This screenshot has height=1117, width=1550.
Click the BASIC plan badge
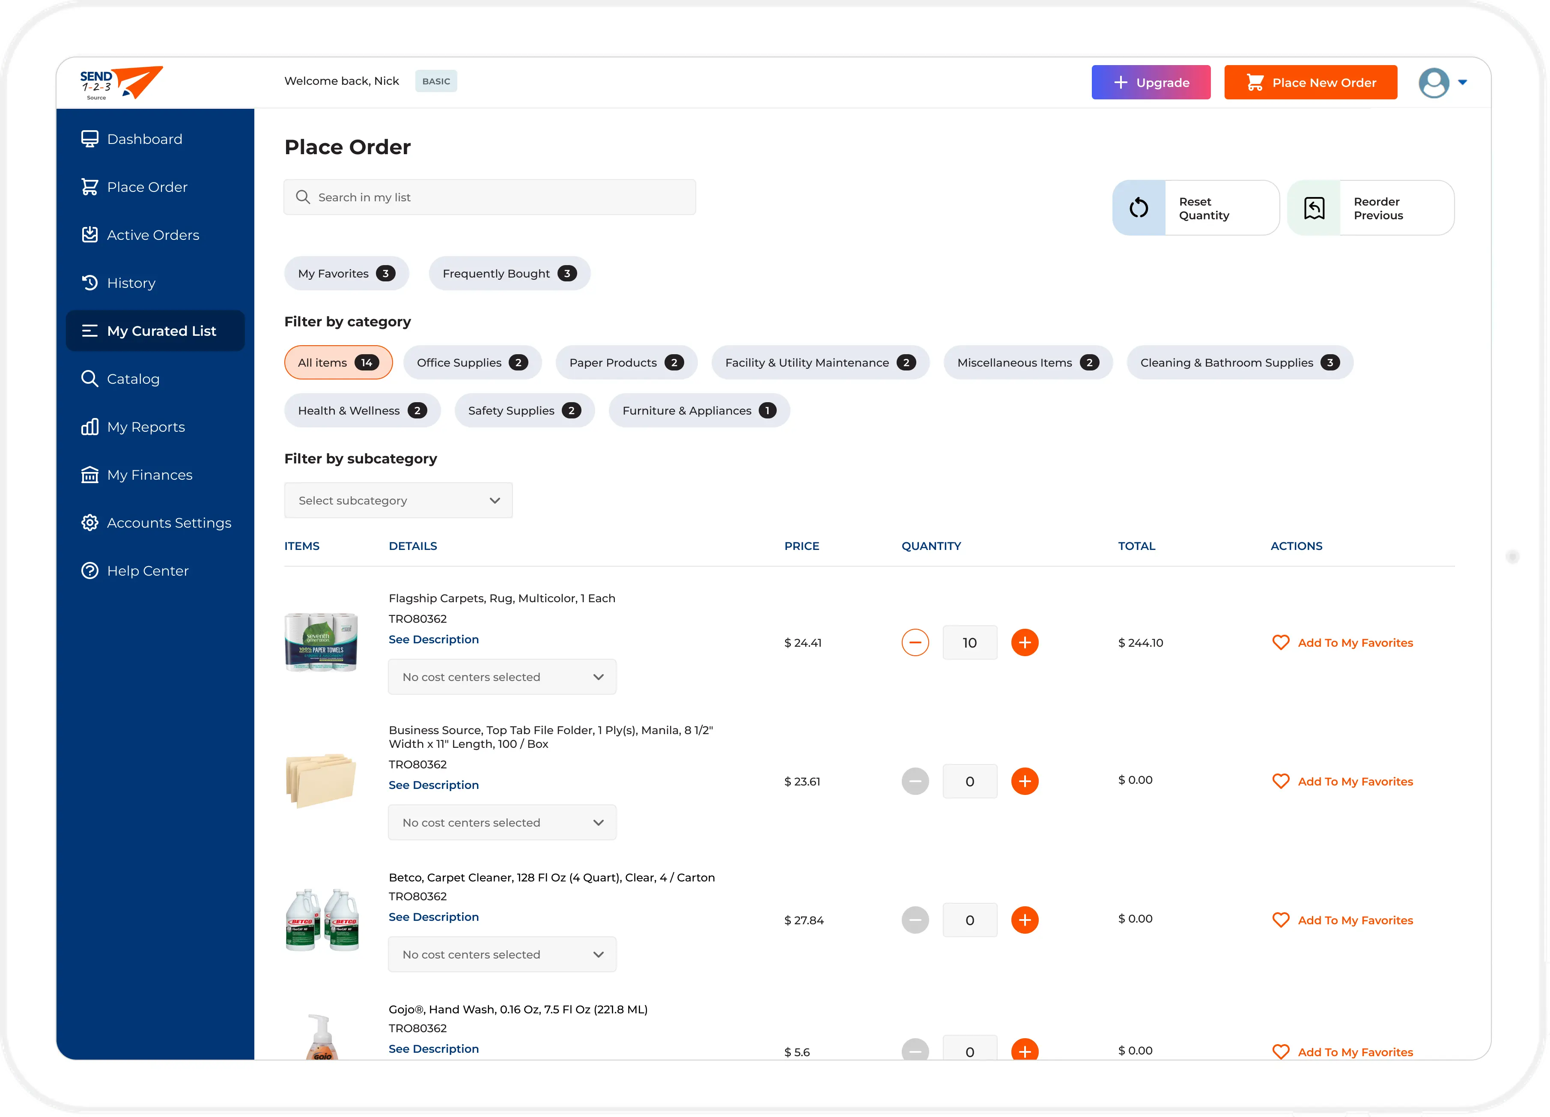click(436, 81)
